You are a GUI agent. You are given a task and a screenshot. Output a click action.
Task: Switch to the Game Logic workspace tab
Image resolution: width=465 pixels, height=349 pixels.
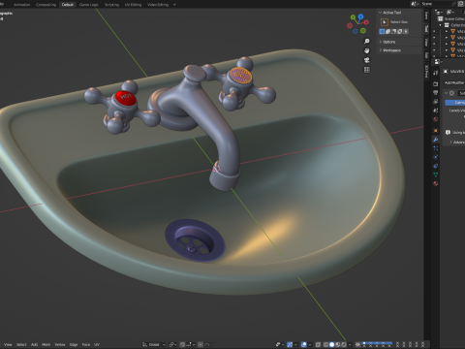click(89, 5)
